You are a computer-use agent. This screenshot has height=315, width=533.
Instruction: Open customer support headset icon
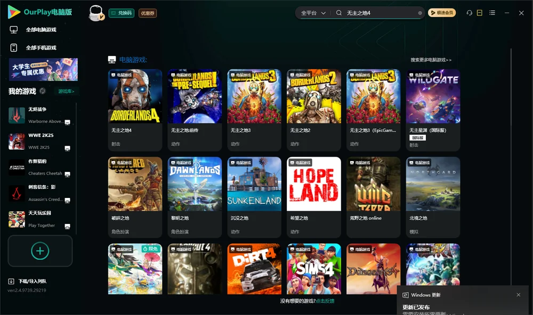pos(470,13)
